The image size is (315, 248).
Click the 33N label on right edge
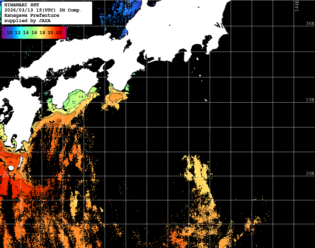pos(310,100)
